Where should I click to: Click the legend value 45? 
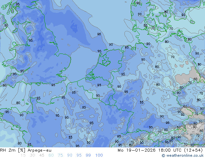(x=42, y=155)
